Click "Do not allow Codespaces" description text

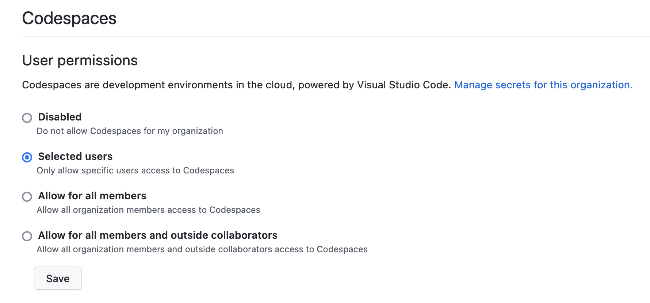(x=130, y=131)
